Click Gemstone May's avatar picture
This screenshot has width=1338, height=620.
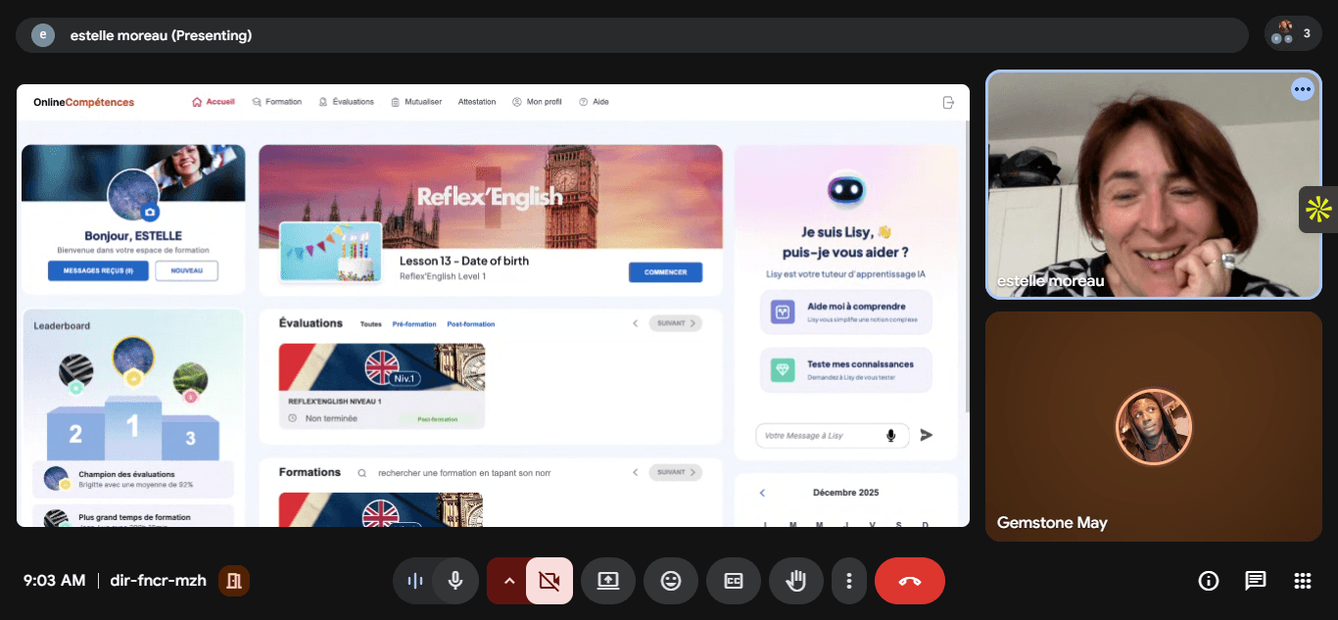(x=1154, y=427)
